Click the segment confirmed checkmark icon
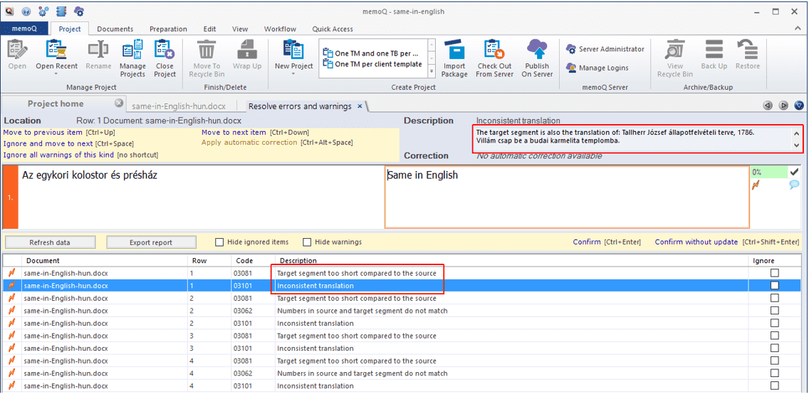809x397 pixels. (793, 172)
